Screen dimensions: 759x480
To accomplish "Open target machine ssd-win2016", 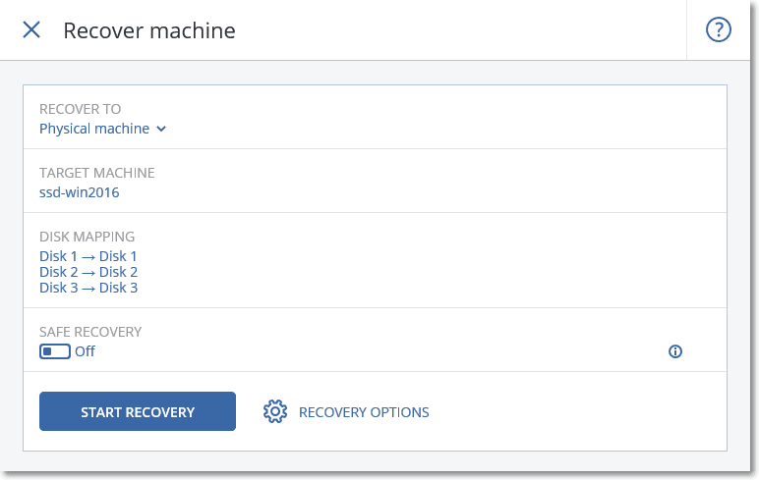I will pos(79,192).
